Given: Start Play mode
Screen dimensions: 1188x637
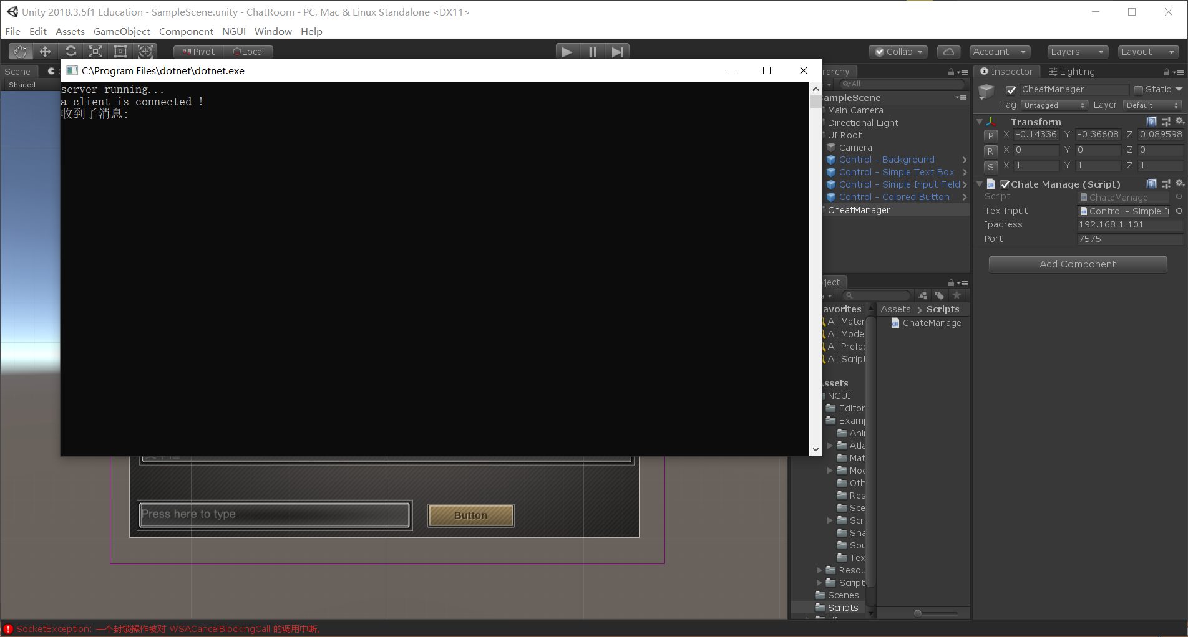Looking at the screenshot, I should (567, 52).
